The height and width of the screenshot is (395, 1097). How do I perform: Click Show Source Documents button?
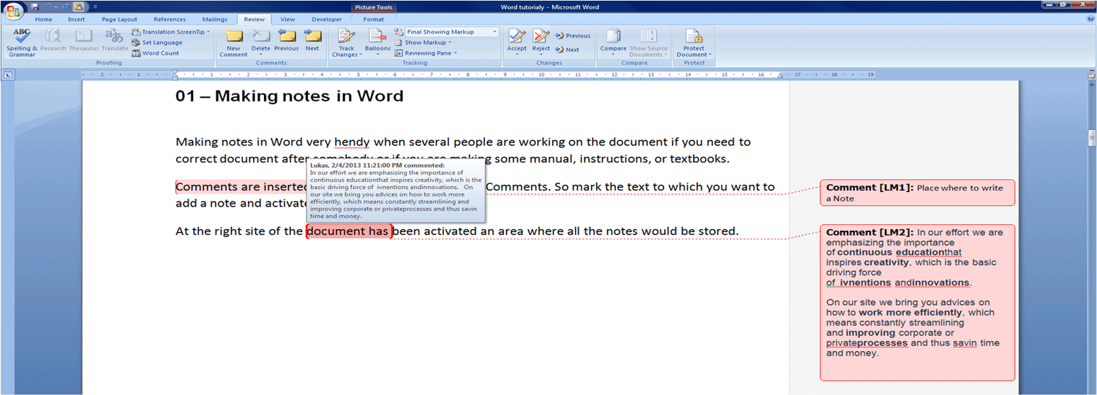[x=649, y=43]
